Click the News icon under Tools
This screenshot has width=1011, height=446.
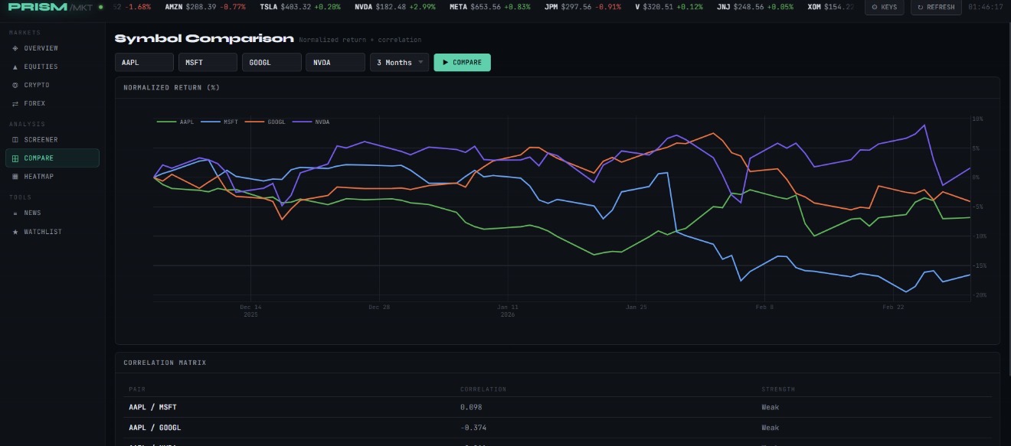15,213
